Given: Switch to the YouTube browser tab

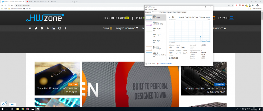Looking at the screenshot, I should tap(37, 2).
